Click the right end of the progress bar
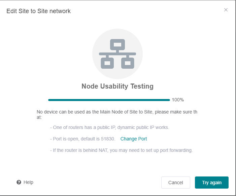Screen dimensions: 236x196 (168, 100)
